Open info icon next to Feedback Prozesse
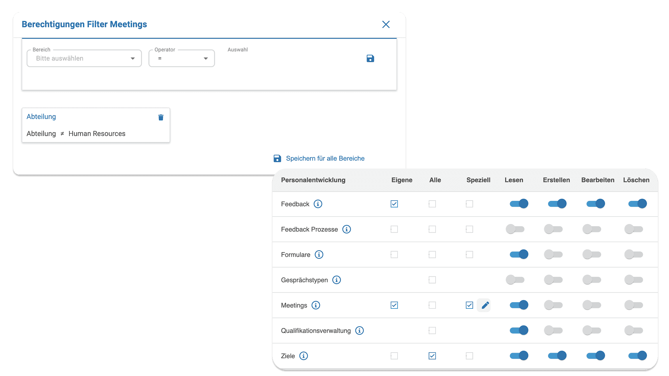The height and width of the screenshot is (376, 669). (346, 229)
